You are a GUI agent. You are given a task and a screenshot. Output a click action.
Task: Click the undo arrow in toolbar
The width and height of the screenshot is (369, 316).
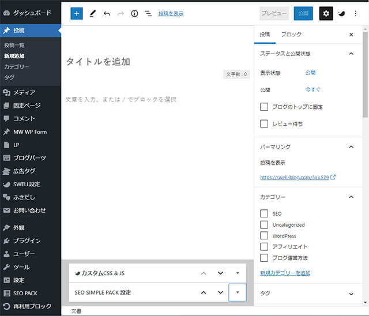coord(107,13)
